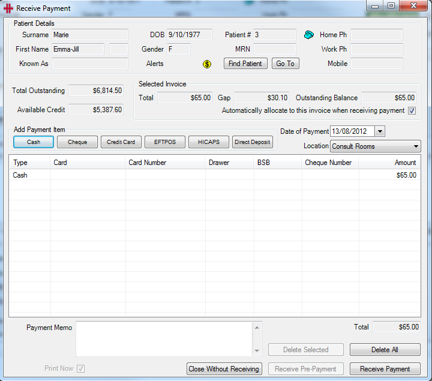Click Payment Memo scroll up arrow
432x381 pixels.
pos(257,328)
